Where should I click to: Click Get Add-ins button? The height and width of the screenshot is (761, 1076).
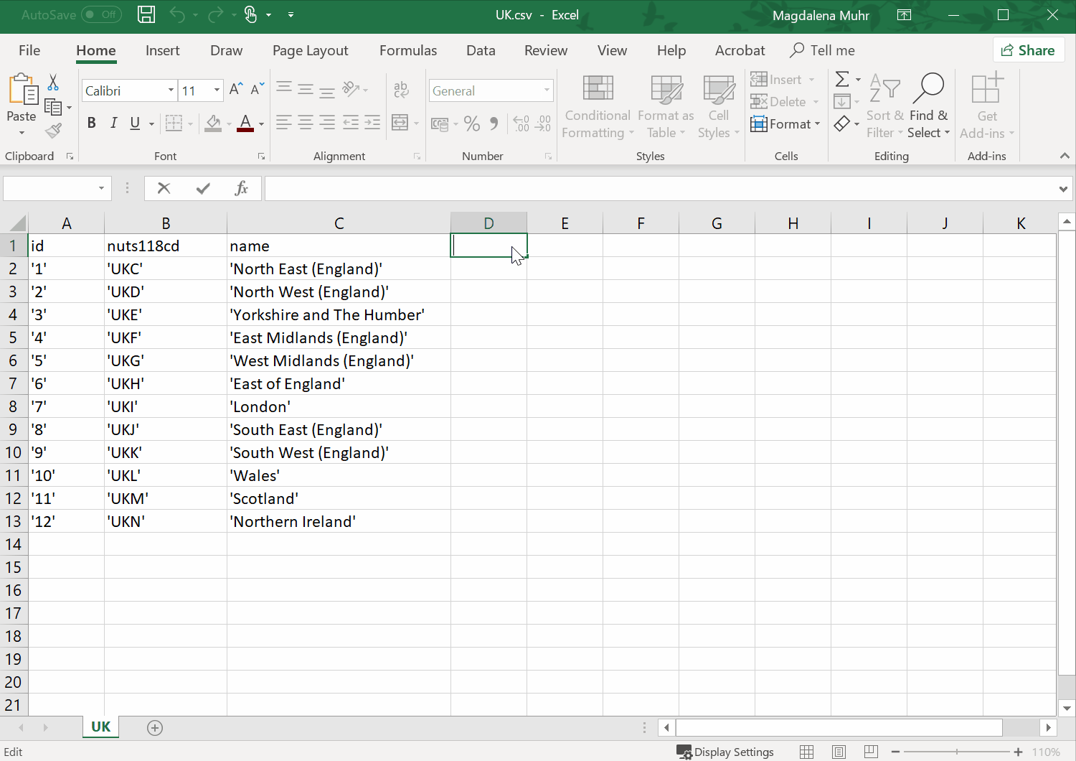[987, 107]
